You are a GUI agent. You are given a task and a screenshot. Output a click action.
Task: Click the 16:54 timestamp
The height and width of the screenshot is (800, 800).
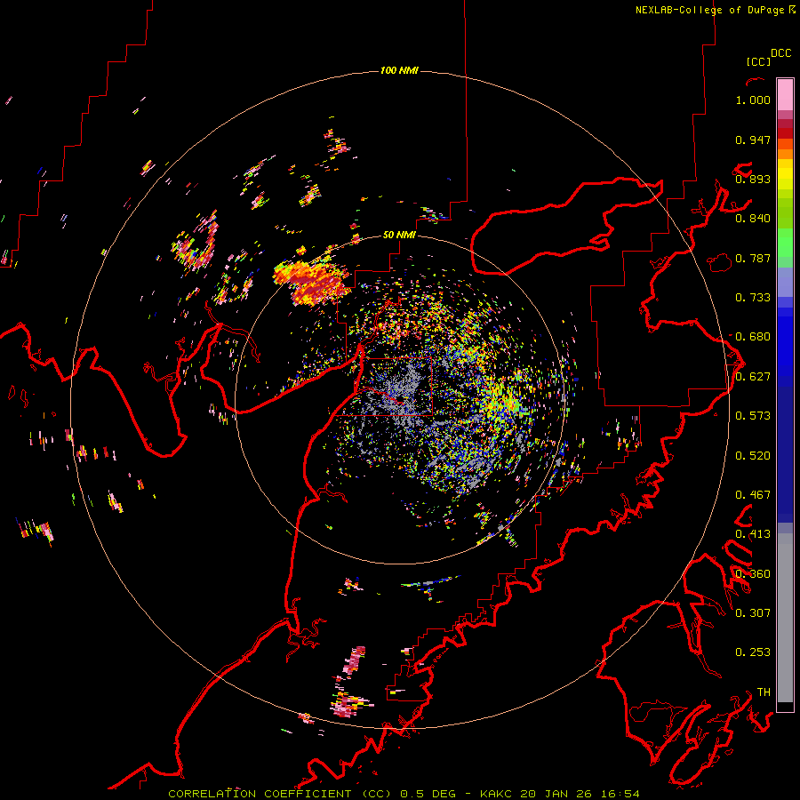(620, 794)
